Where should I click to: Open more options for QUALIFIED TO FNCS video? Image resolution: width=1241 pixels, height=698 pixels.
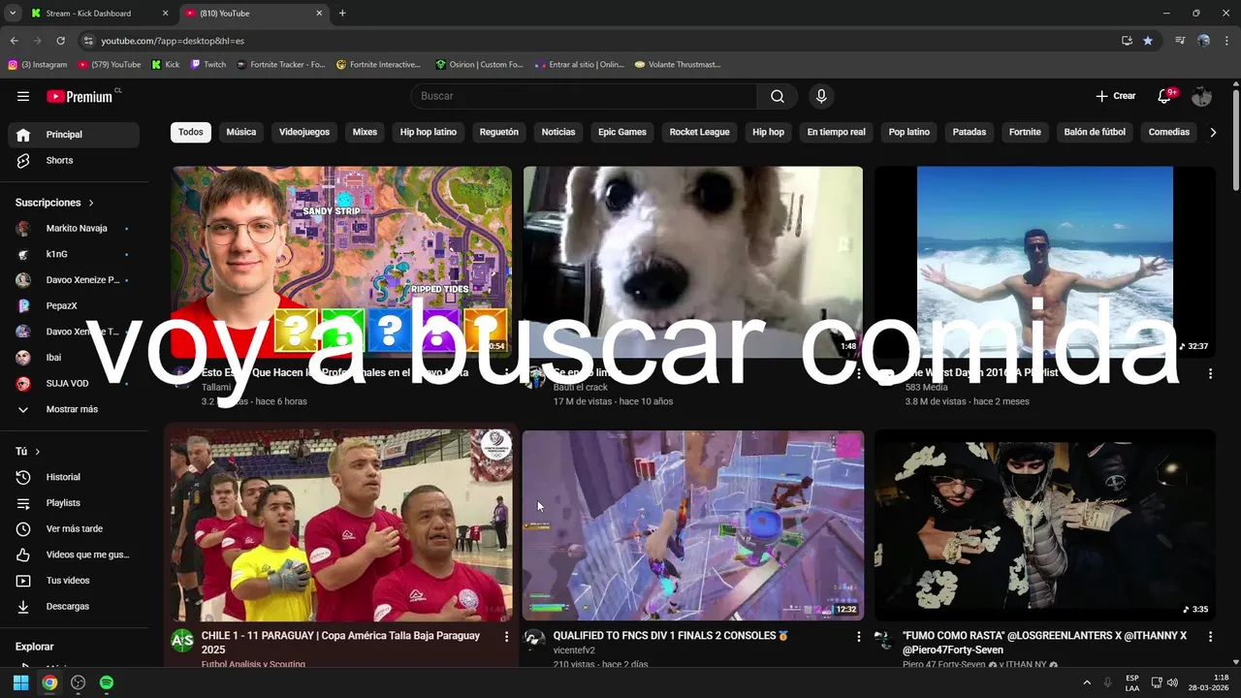coord(858,637)
